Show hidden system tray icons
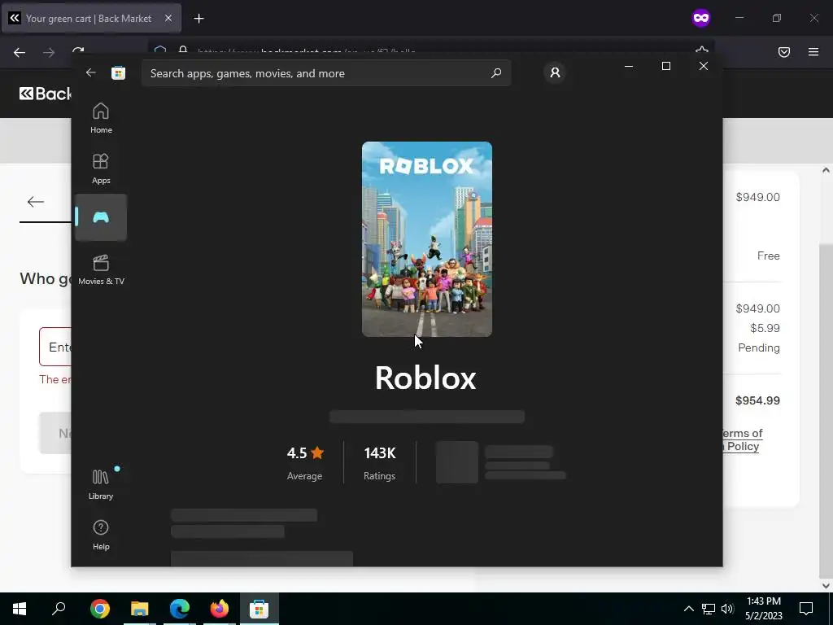Viewport: 833px width, 625px height. coord(688,609)
